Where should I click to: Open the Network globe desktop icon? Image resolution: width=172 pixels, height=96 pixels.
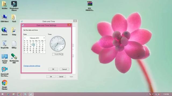coord(5,31)
